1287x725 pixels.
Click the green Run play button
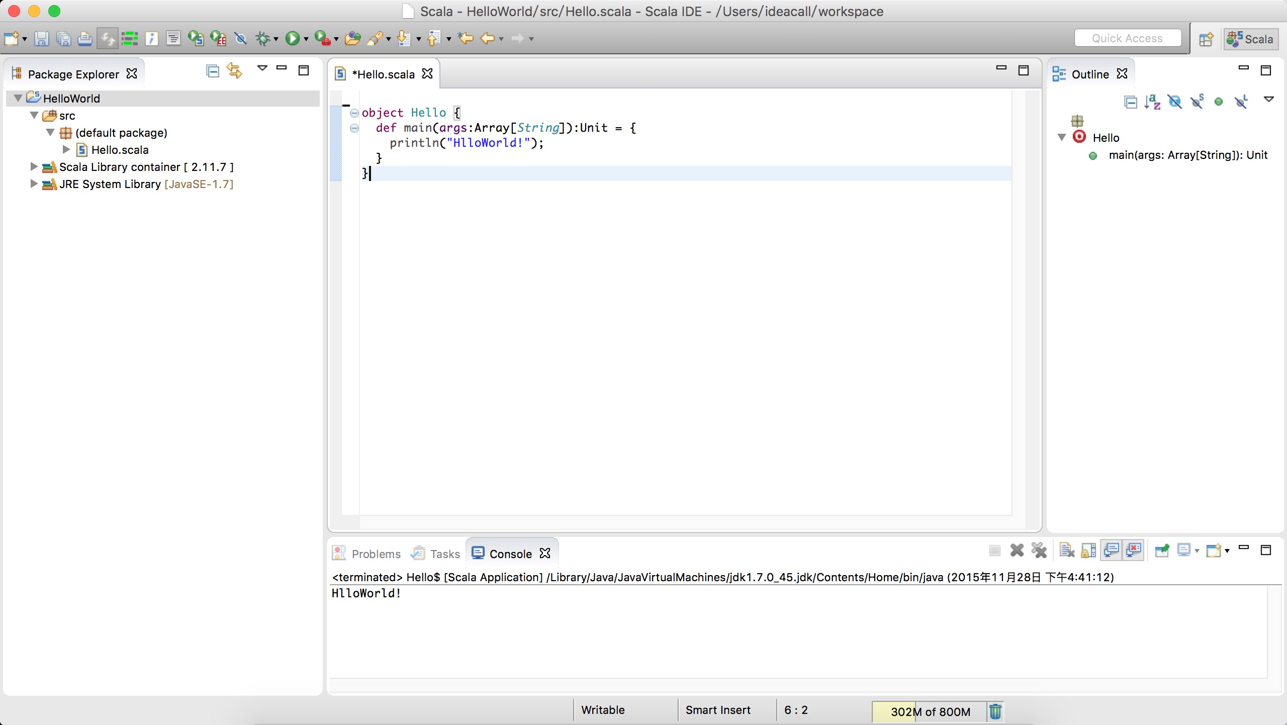pyautogui.click(x=292, y=39)
